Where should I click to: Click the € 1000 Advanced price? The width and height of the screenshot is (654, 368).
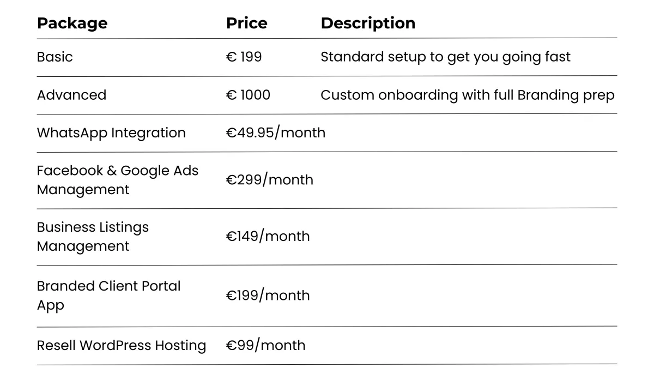pyautogui.click(x=248, y=95)
